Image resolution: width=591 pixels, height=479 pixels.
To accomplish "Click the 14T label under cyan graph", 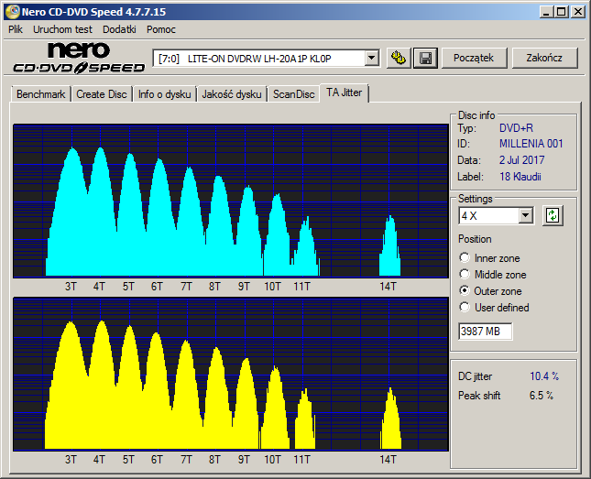I will [388, 287].
